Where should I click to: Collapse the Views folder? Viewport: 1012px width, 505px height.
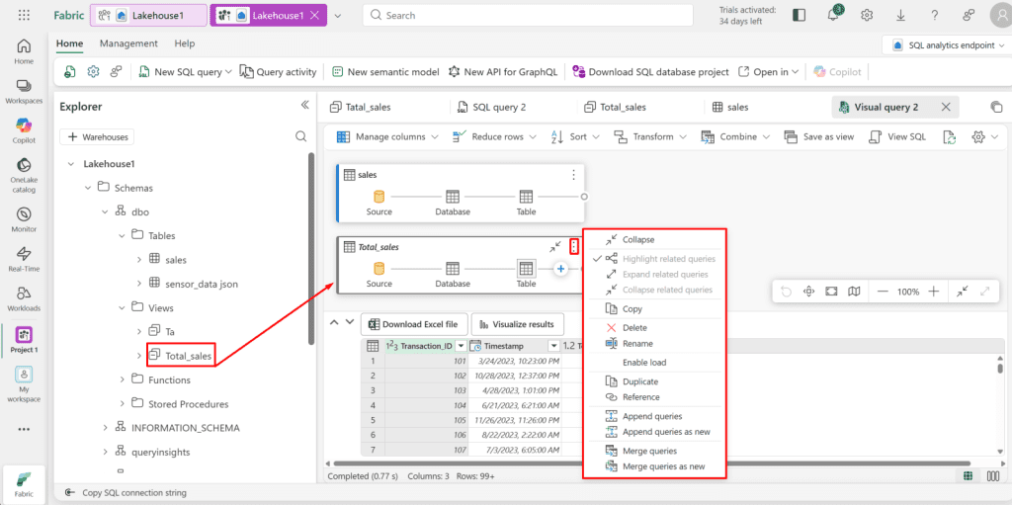click(x=123, y=308)
